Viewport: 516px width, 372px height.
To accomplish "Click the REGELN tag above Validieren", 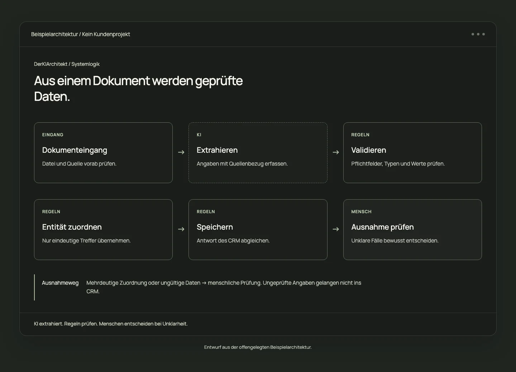I will [x=360, y=135].
